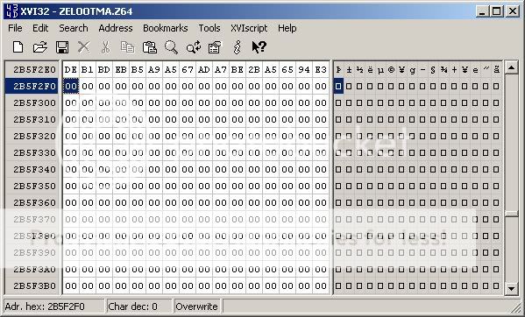Open a file with the folder icon
This screenshot has height=317, width=525.
click(39, 47)
